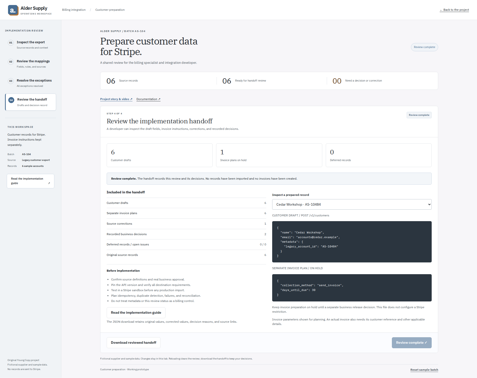Open the Documentation link
Viewport: 477px width, 378px height.
click(148, 99)
